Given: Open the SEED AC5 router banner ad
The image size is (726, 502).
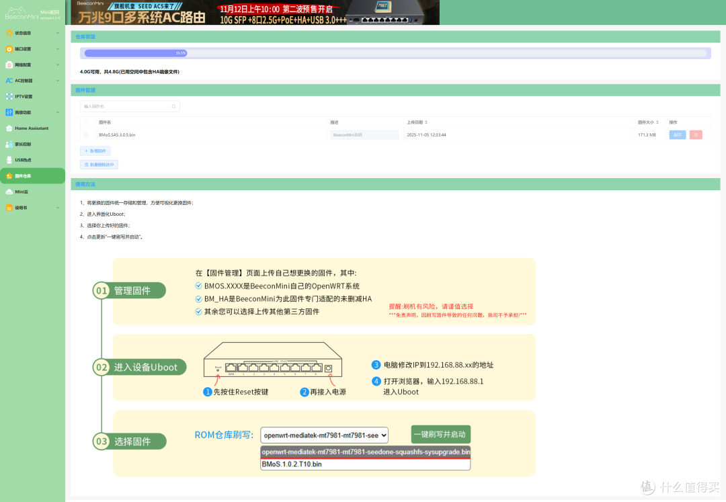Looking at the screenshot, I should pyautogui.click(x=255, y=13).
